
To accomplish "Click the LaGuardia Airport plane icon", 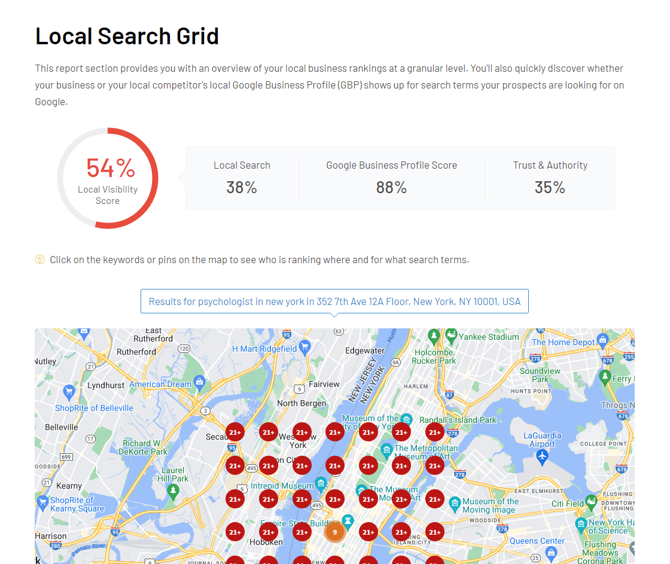I will point(542,456).
